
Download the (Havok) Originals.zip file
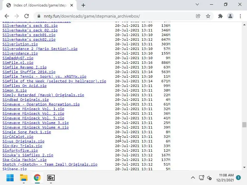(x=43, y=95)
